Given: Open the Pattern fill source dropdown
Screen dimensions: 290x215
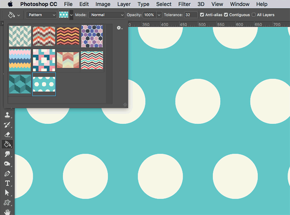Looking at the screenshot, I should 41,15.
